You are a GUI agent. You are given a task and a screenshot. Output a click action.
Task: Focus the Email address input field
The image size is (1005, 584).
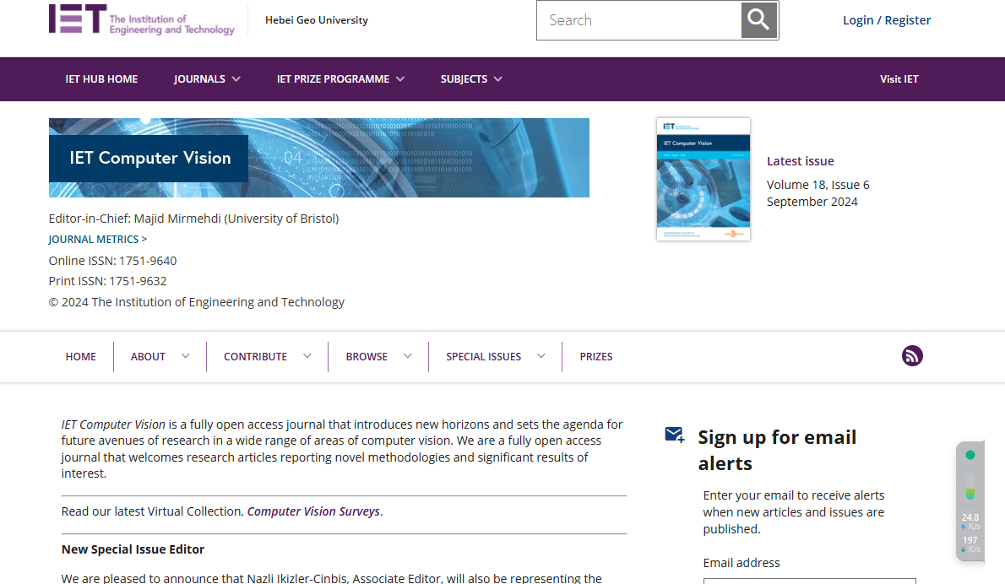coord(810,581)
